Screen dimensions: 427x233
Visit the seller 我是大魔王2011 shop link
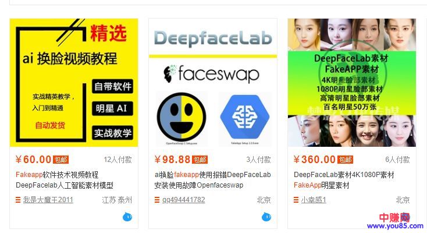(x=48, y=200)
